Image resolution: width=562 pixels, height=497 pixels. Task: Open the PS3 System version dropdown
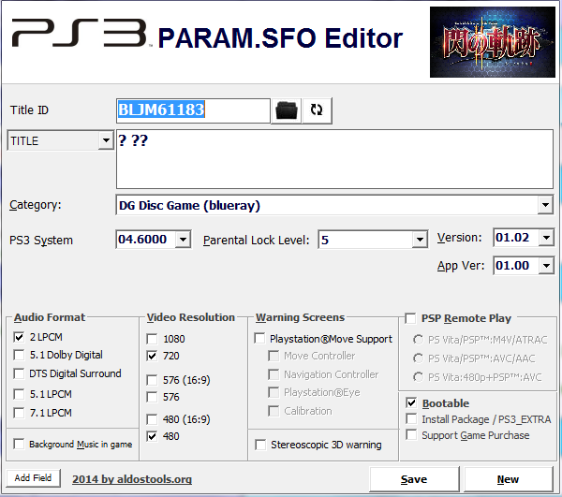click(184, 240)
